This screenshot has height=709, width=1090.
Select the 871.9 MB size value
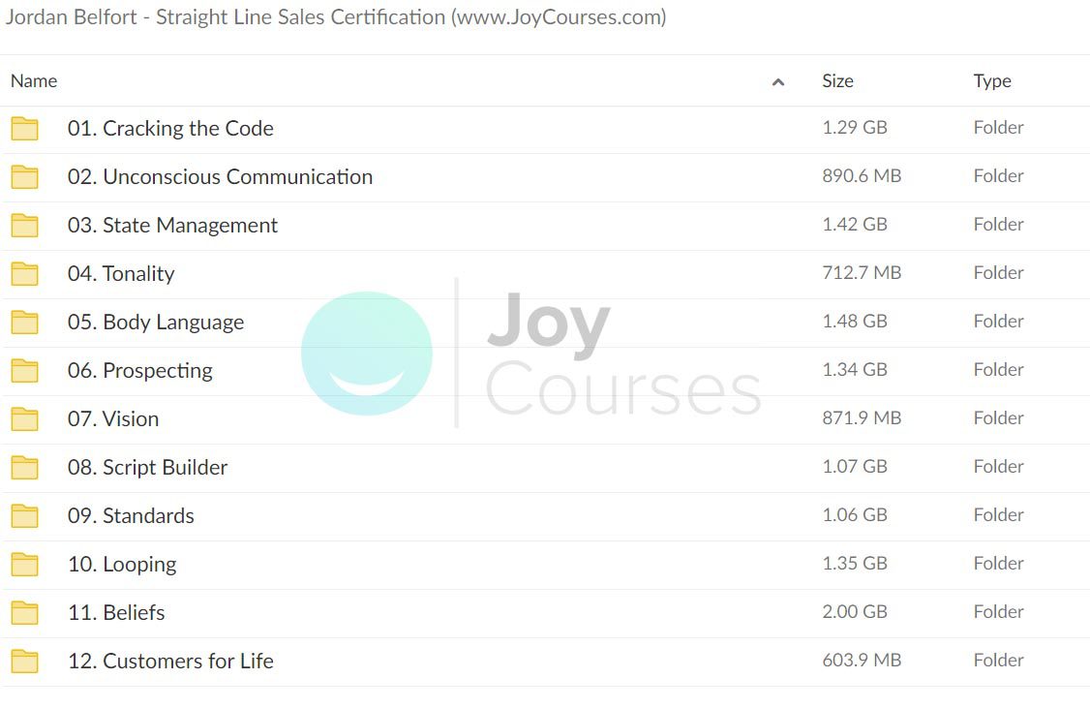(x=862, y=418)
